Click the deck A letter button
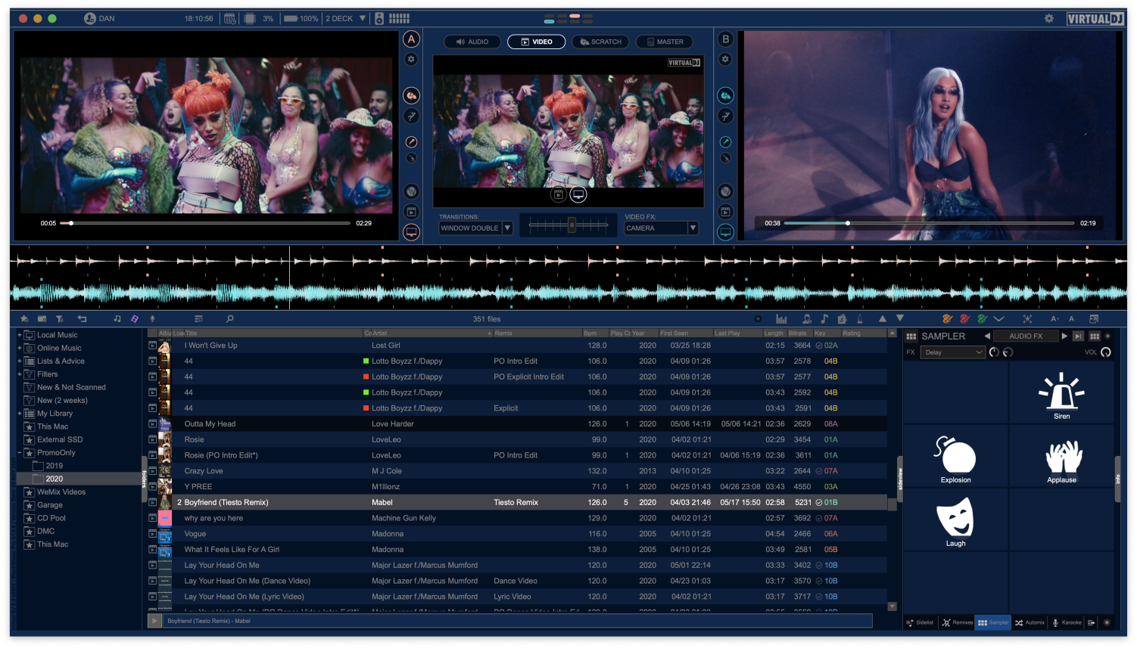This screenshot has width=1137, height=648. coord(411,39)
